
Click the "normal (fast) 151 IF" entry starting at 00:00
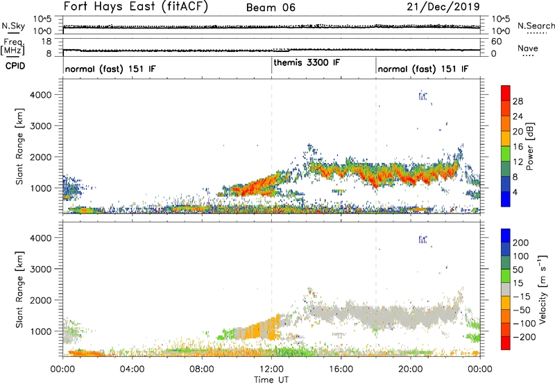pos(110,69)
